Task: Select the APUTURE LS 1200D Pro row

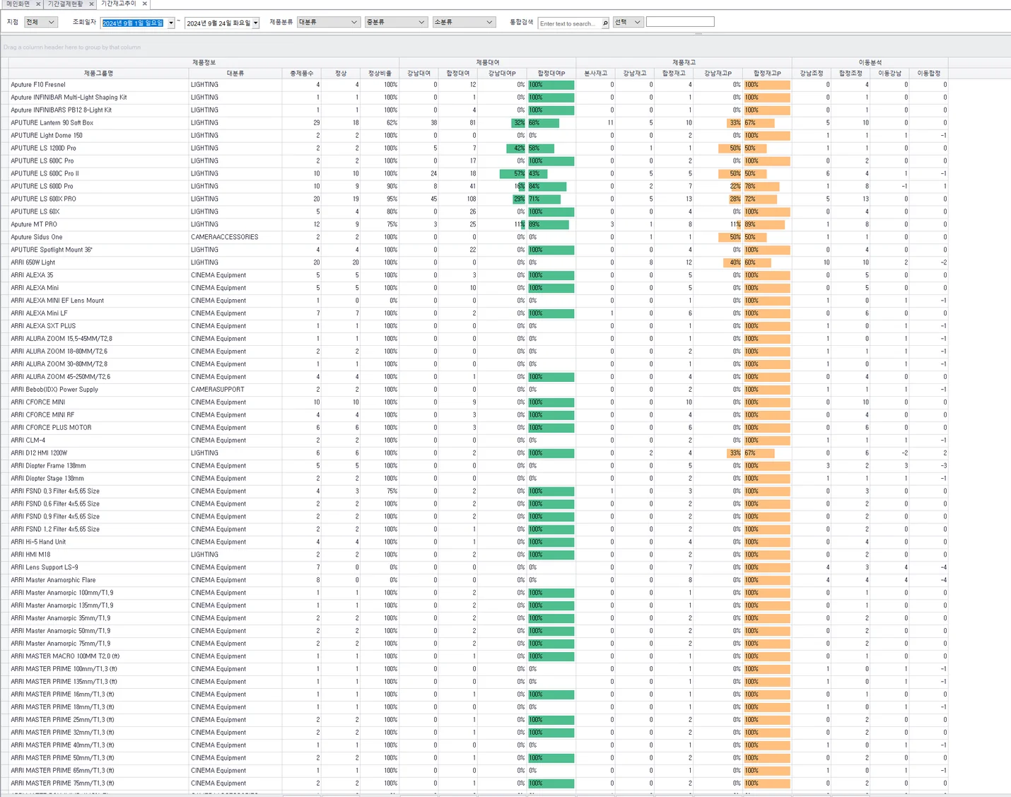Action: point(43,149)
